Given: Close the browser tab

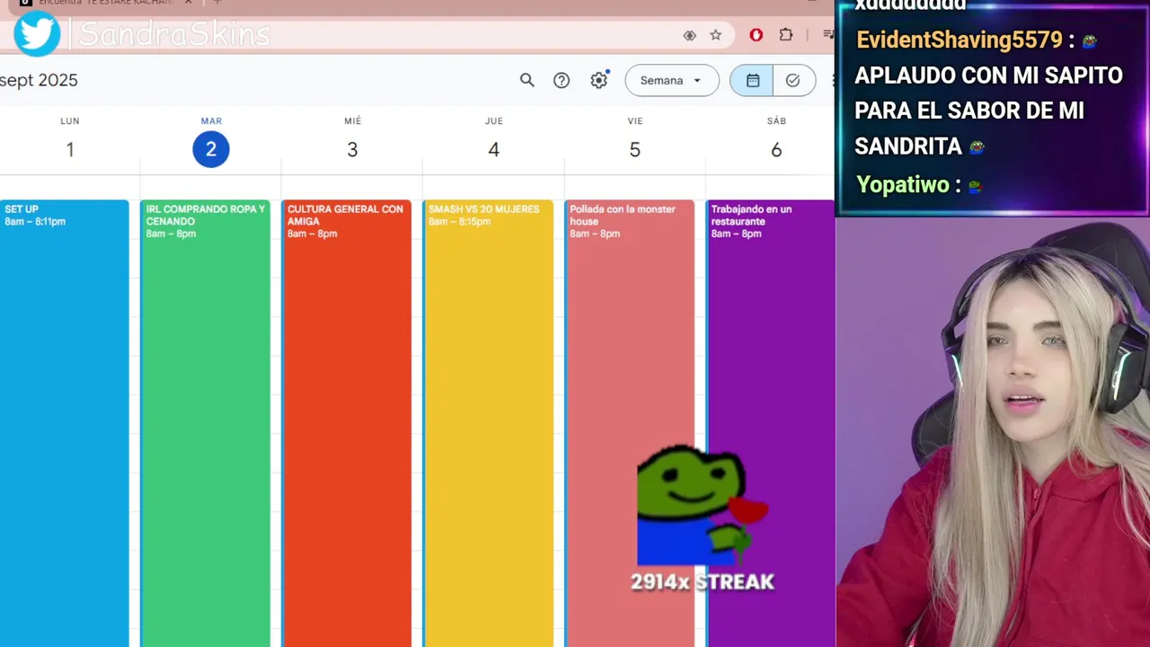Looking at the screenshot, I should pos(188,3).
